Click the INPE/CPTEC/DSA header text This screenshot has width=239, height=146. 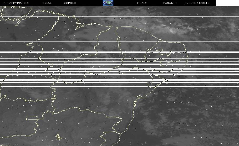pyautogui.click(x=15, y=3)
